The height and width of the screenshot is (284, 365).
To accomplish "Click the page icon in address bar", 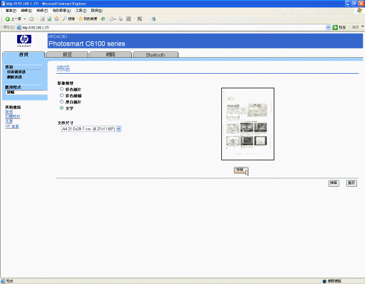I will [19, 27].
